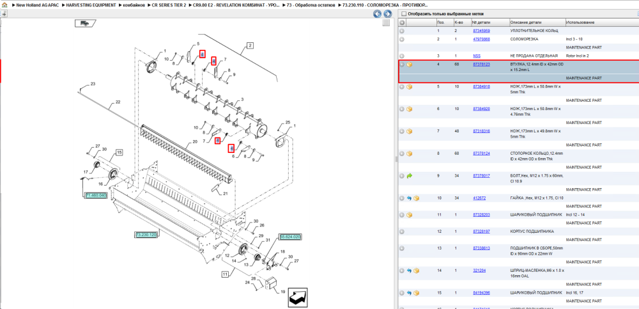Select callout 22 in the diagram
This screenshot has width=639, height=309.
coord(118,102)
